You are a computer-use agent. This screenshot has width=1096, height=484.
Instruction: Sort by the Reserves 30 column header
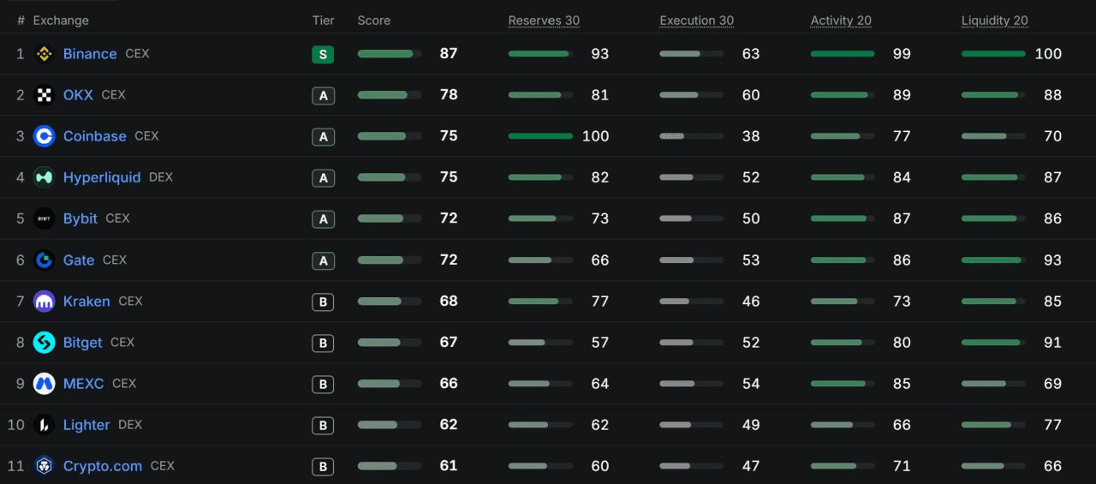pyautogui.click(x=544, y=21)
